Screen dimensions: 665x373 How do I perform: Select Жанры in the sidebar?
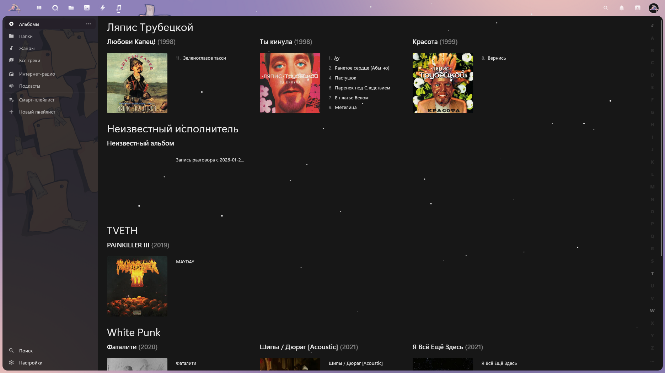(27, 48)
